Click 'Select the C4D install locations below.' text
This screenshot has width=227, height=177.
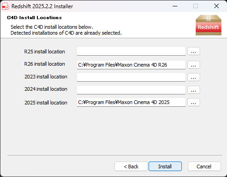coord(52,27)
